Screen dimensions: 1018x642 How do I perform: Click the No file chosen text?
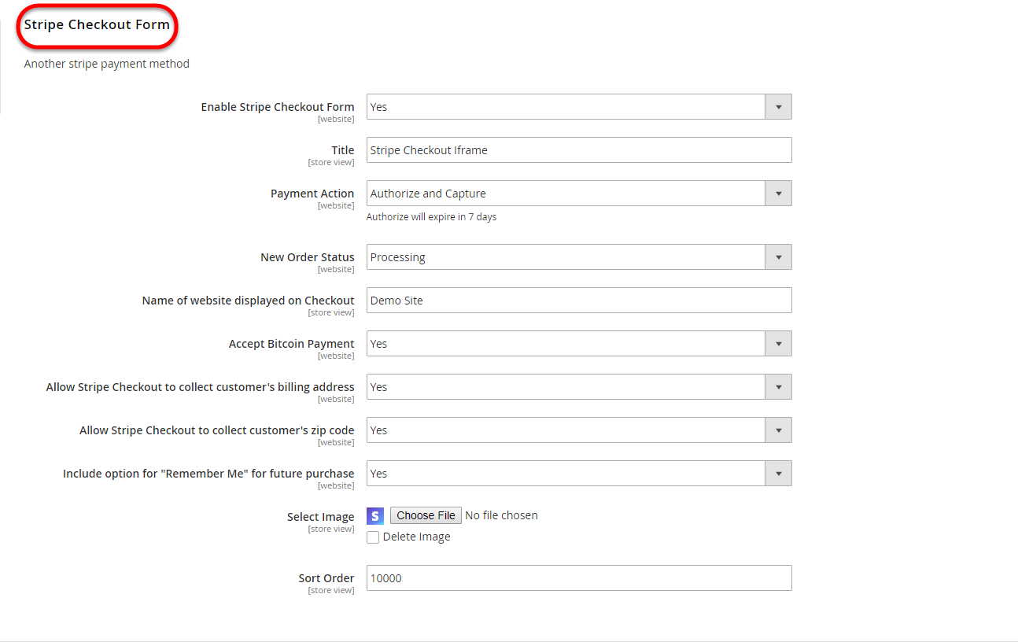coord(501,516)
